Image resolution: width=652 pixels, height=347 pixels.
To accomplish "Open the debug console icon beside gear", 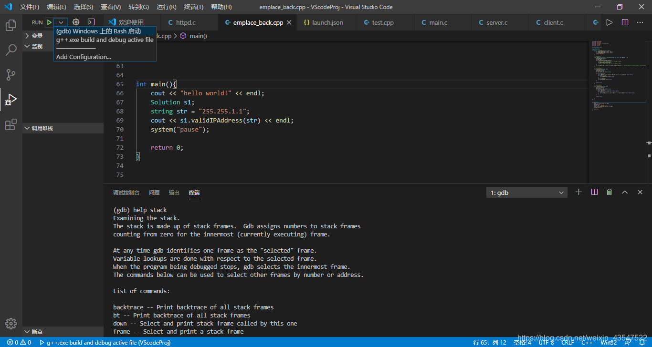I will pos(91,22).
